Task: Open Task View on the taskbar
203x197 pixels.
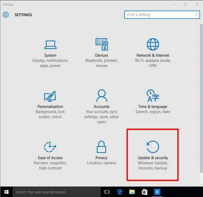Action: click(107, 192)
